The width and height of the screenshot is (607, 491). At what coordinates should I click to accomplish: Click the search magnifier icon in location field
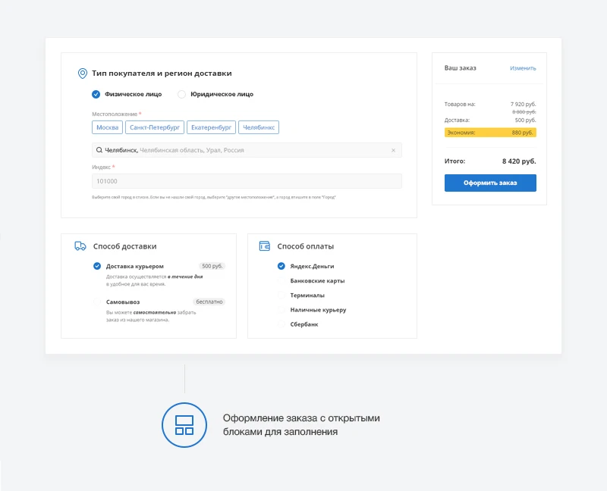(x=99, y=150)
